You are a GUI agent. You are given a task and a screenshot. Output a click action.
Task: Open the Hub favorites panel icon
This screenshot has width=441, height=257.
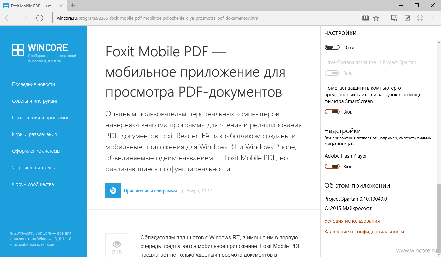pos(394,18)
